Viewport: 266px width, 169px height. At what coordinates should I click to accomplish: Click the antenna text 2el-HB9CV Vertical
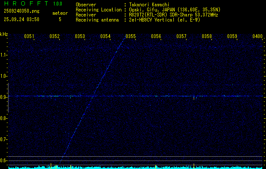152,20
